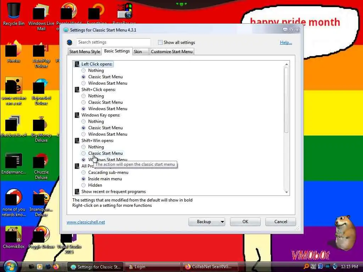Open AstroPop Deluxe desktop shortcut
Image resolution: width=363 pixels, height=272 pixels.
coord(41,55)
